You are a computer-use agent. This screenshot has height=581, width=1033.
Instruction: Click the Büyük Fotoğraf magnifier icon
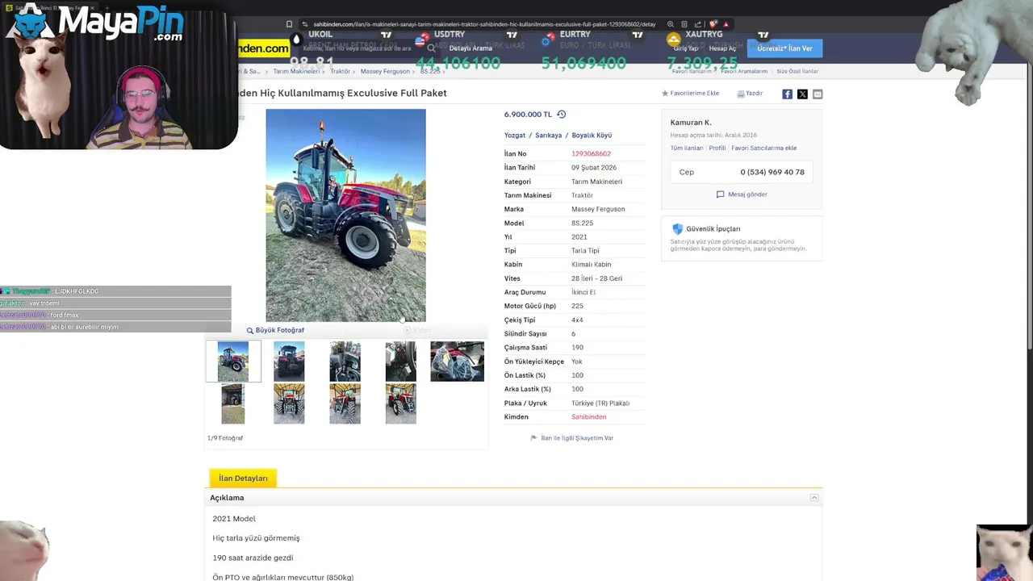[x=250, y=331]
